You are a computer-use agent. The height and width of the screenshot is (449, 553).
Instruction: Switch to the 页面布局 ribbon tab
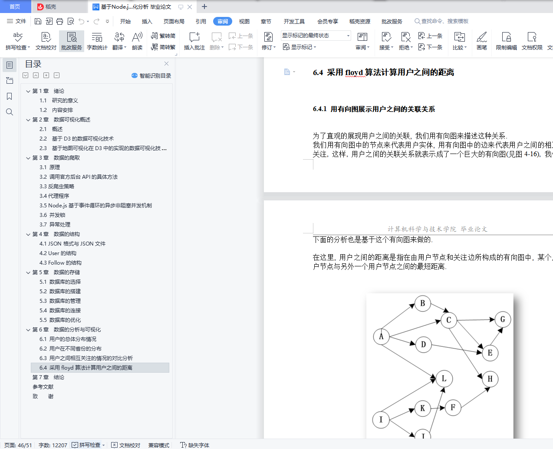[x=174, y=21]
